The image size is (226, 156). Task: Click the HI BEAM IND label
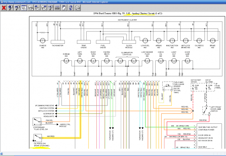tap(66, 55)
